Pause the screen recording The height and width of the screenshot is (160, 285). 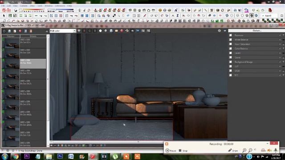pos(171,151)
